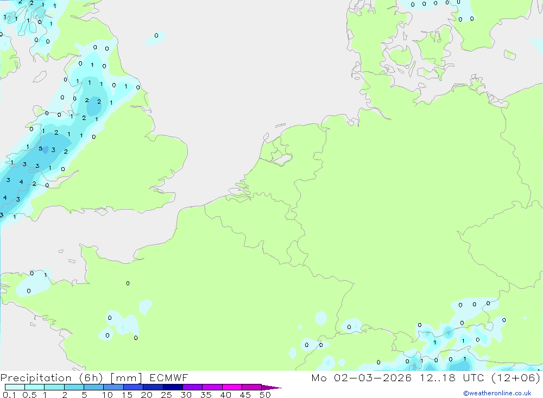The width and height of the screenshot is (543, 398).
Task: Click the 35–40 mm legend color box
Action: (x=212, y=387)
